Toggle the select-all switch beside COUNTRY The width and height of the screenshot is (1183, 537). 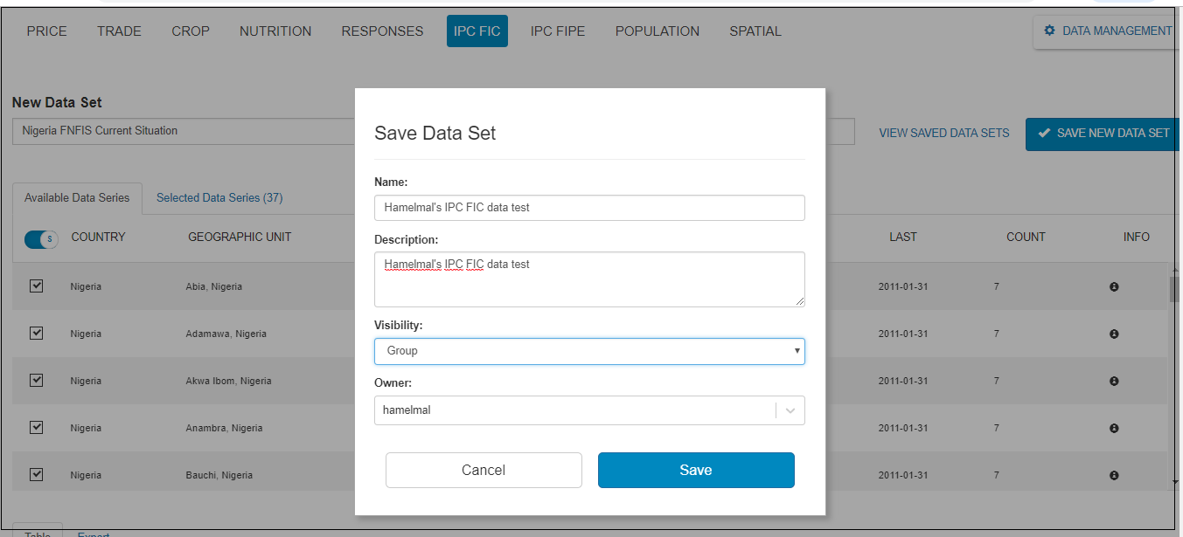41,238
